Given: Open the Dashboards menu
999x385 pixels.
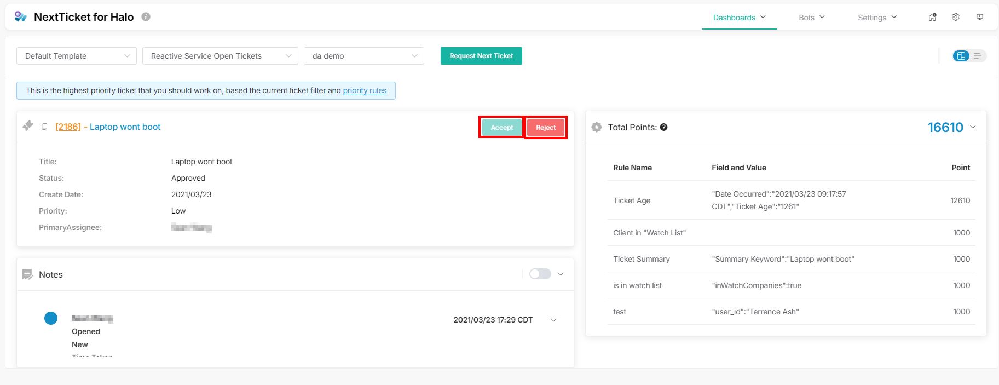Looking at the screenshot, I should point(739,18).
